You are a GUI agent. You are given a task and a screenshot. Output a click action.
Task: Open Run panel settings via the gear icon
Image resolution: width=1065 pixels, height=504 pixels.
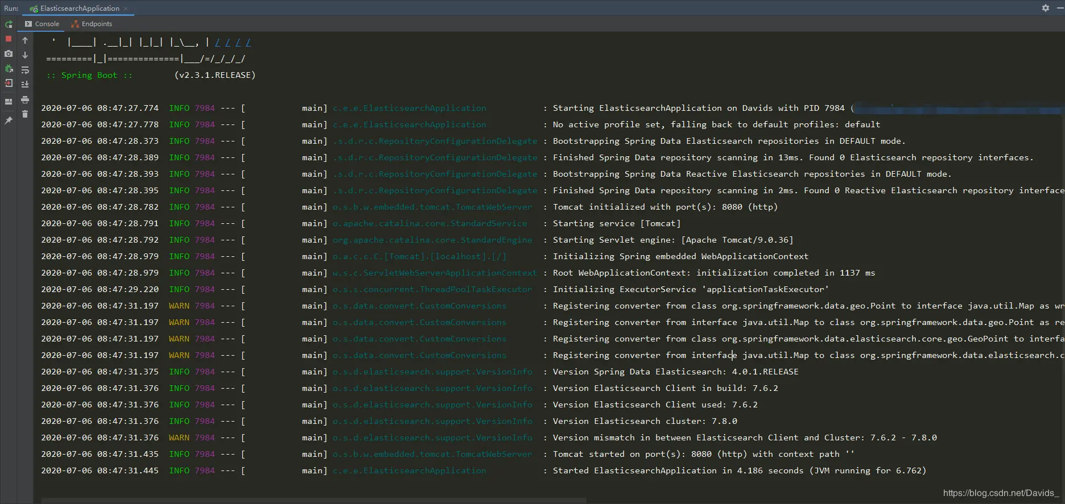point(1046,8)
